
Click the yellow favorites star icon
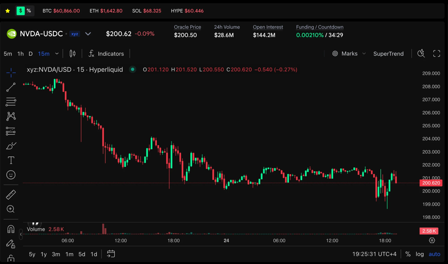(8, 11)
